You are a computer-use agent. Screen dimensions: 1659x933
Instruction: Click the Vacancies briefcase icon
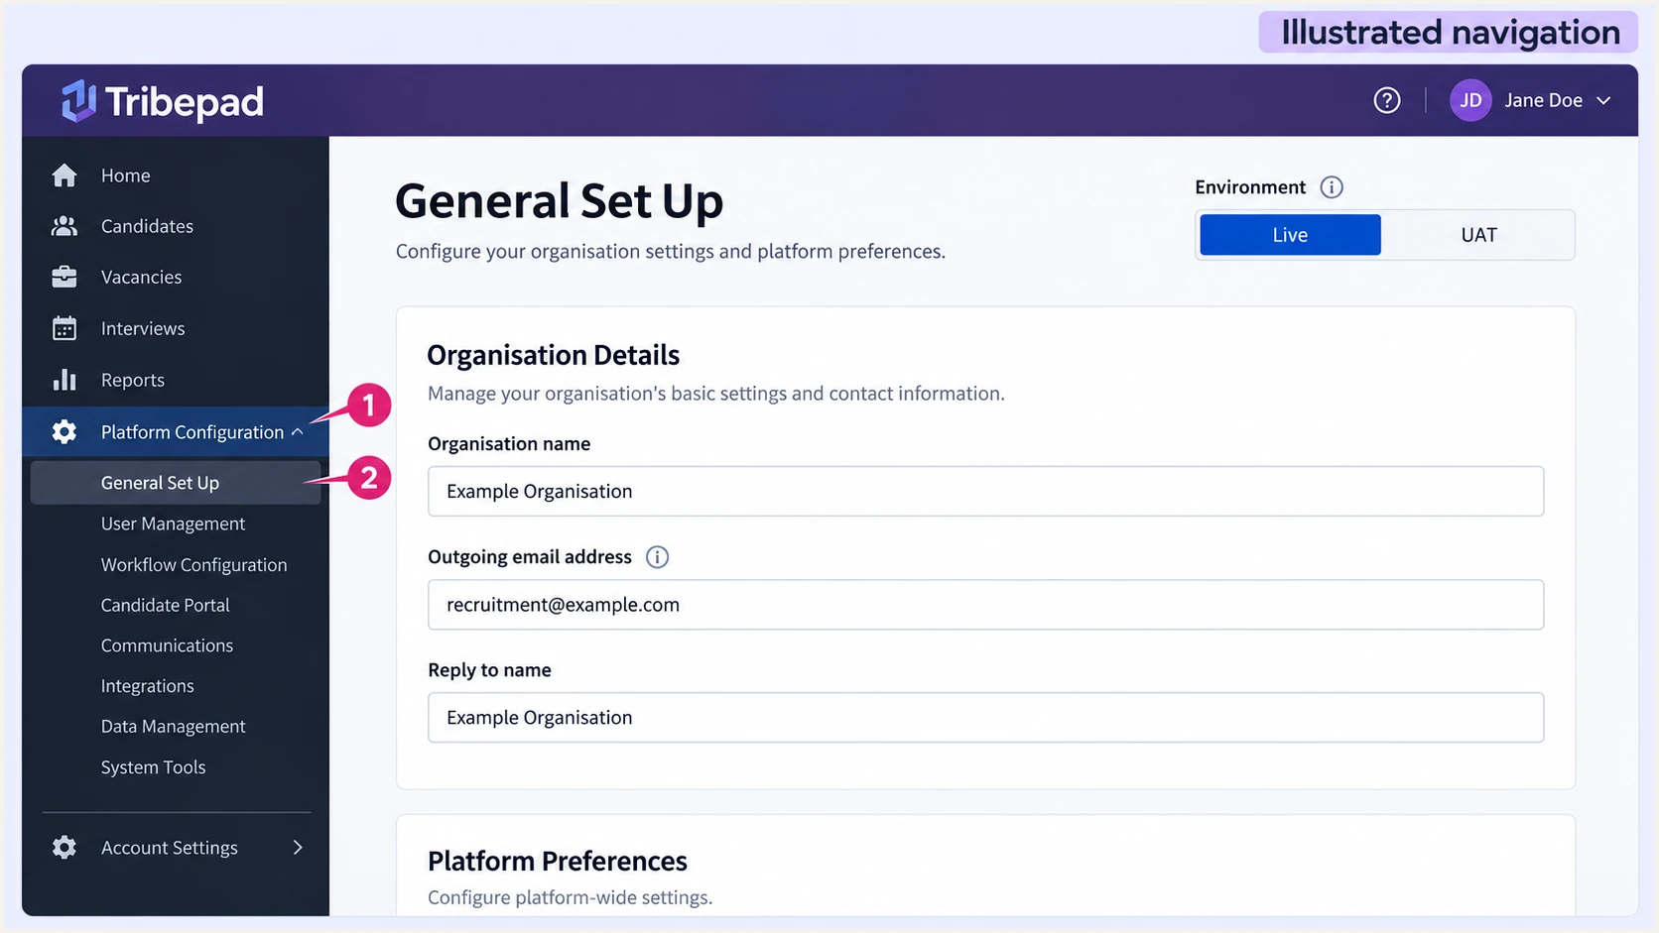tap(64, 277)
